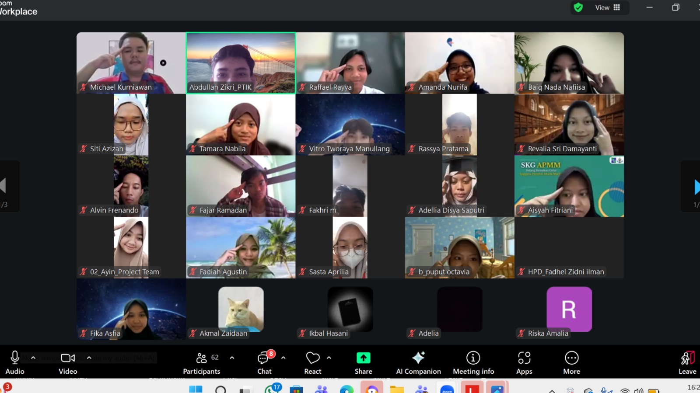The height and width of the screenshot is (393, 700).
Task: Expand the Chat options chevron
Action: 283,358
